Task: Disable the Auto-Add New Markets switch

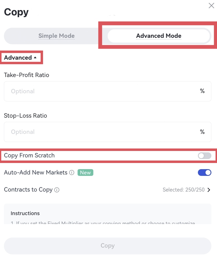Action: (204, 173)
